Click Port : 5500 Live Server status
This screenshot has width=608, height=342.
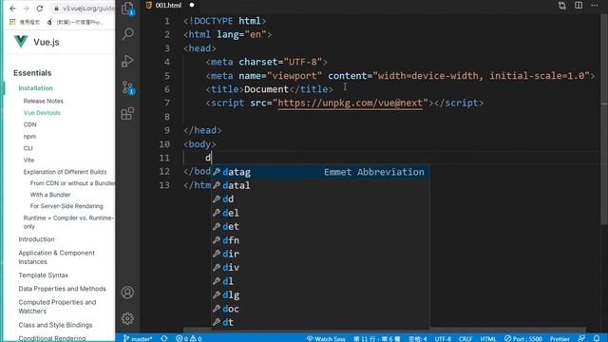pos(523,338)
